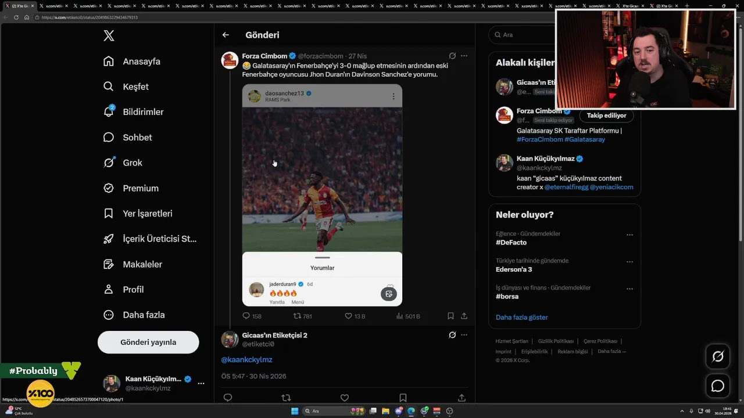
Task: Reload page with browser refresh icon
Action: (x=16, y=17)
